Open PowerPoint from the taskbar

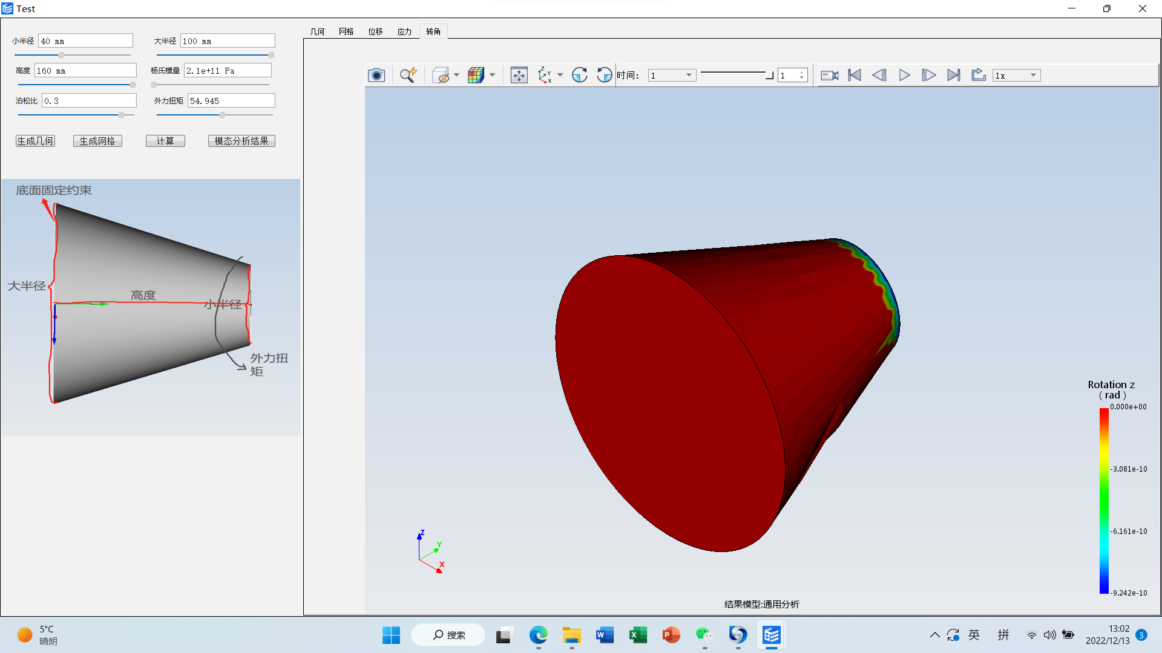[x=671, y=635]
